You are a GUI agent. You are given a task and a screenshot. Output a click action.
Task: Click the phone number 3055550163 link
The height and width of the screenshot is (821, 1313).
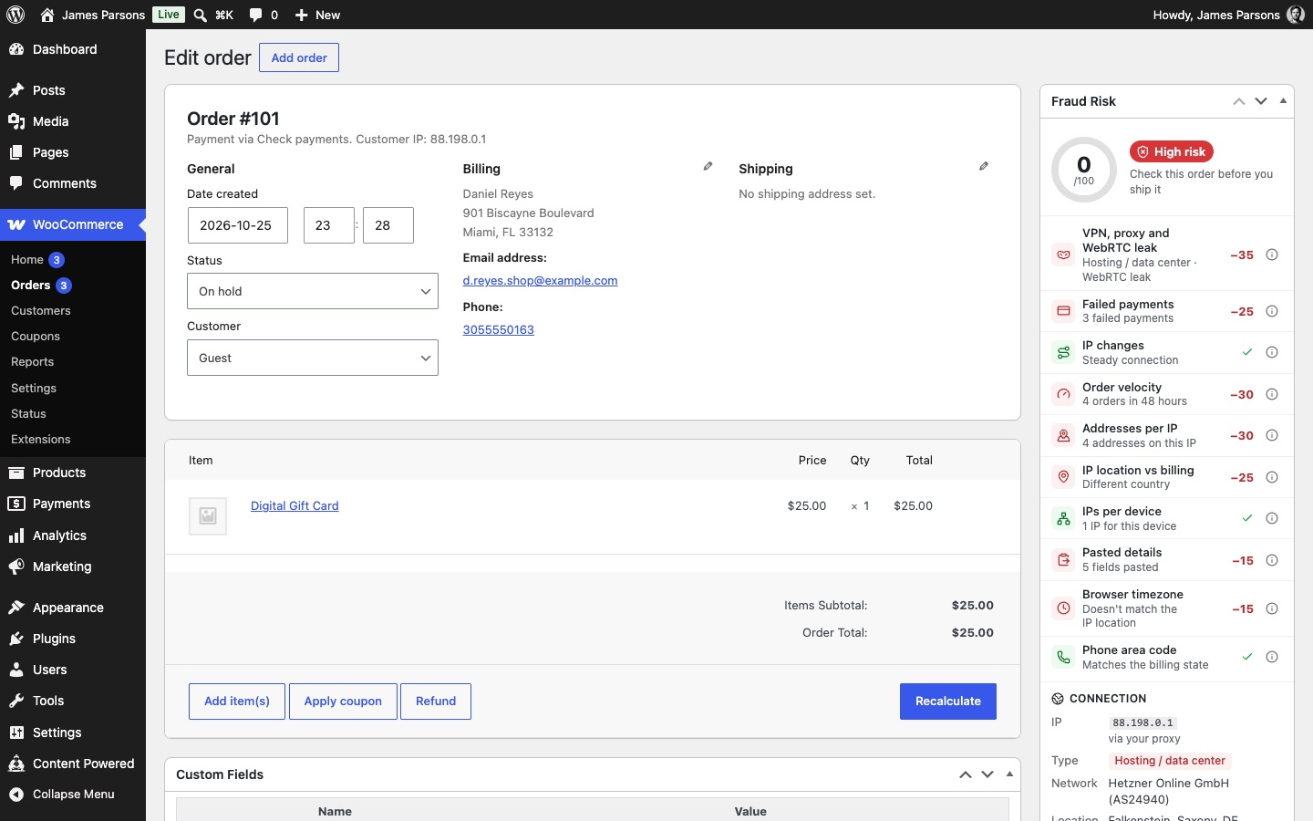tap(499, 330)
